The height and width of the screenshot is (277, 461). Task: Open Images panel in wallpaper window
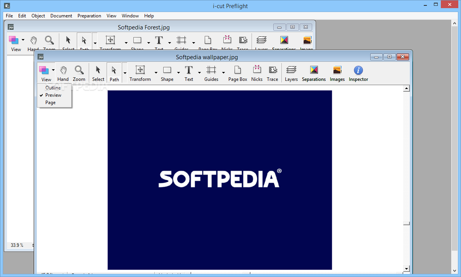(x=337, y=73)
